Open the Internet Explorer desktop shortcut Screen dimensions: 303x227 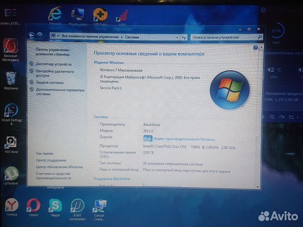click(55, 14)
